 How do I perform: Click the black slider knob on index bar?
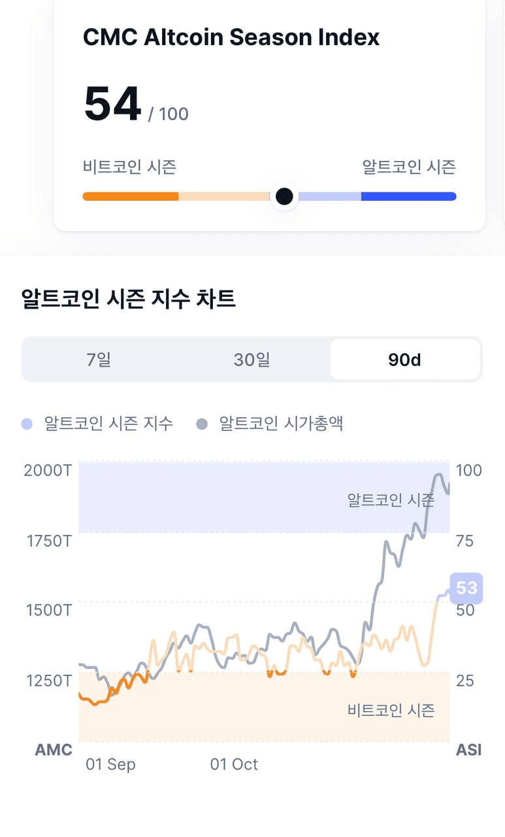tap(284, 196)
